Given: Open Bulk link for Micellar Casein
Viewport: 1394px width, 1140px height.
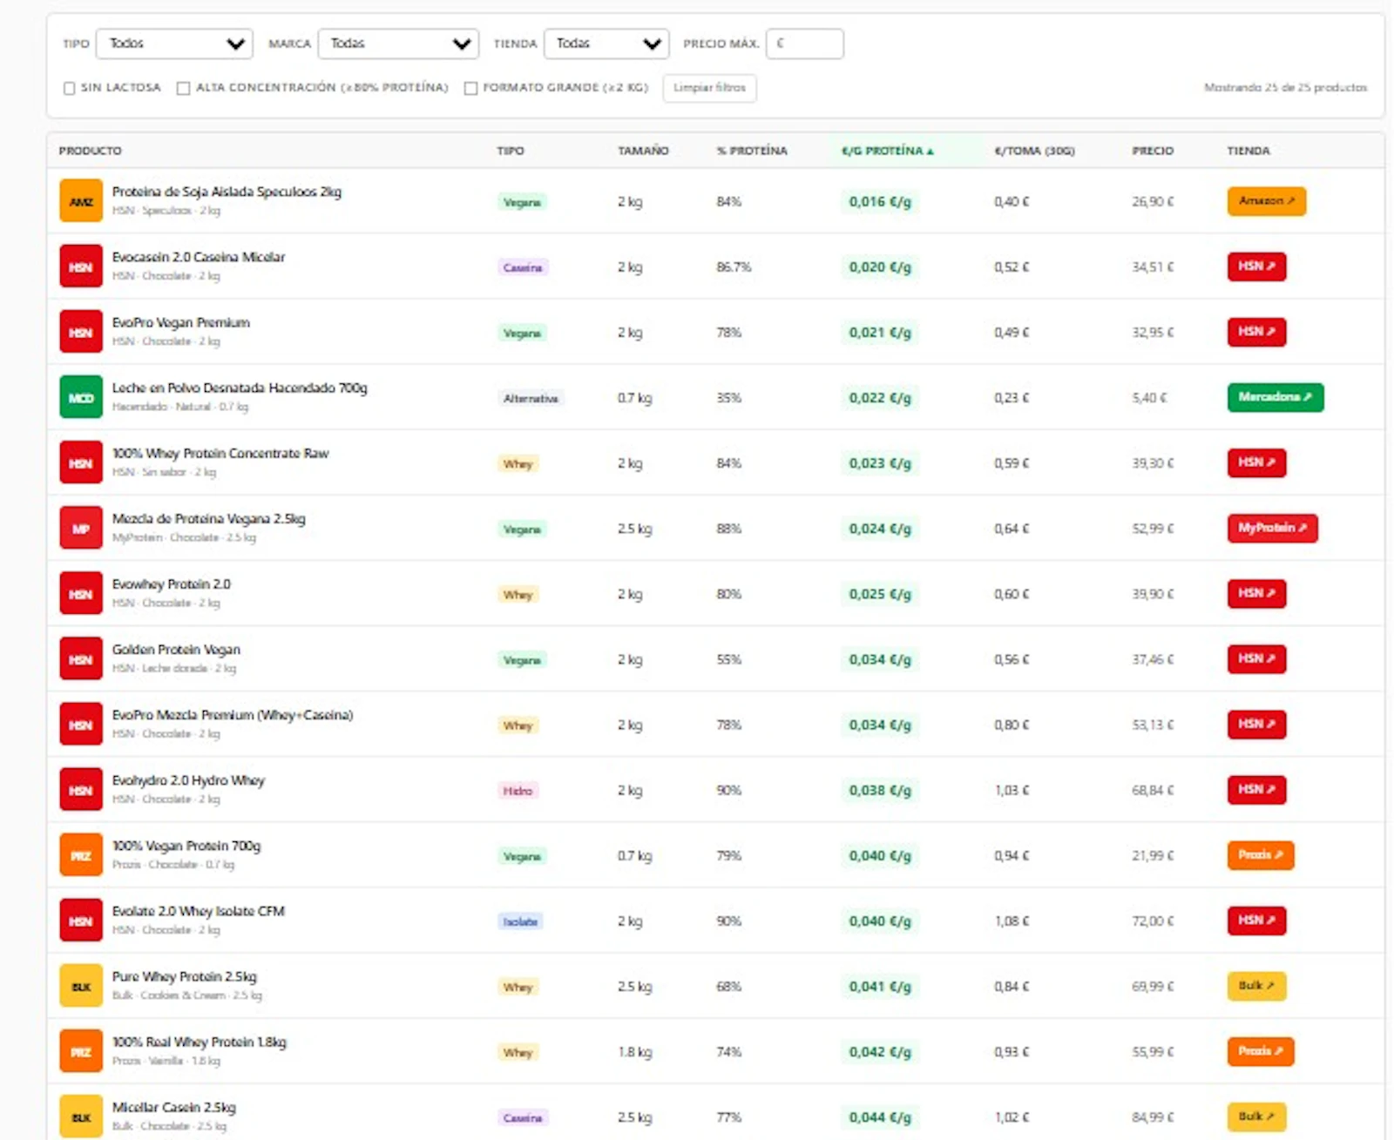Looking at the screenshot, I should [1256, 1116].
